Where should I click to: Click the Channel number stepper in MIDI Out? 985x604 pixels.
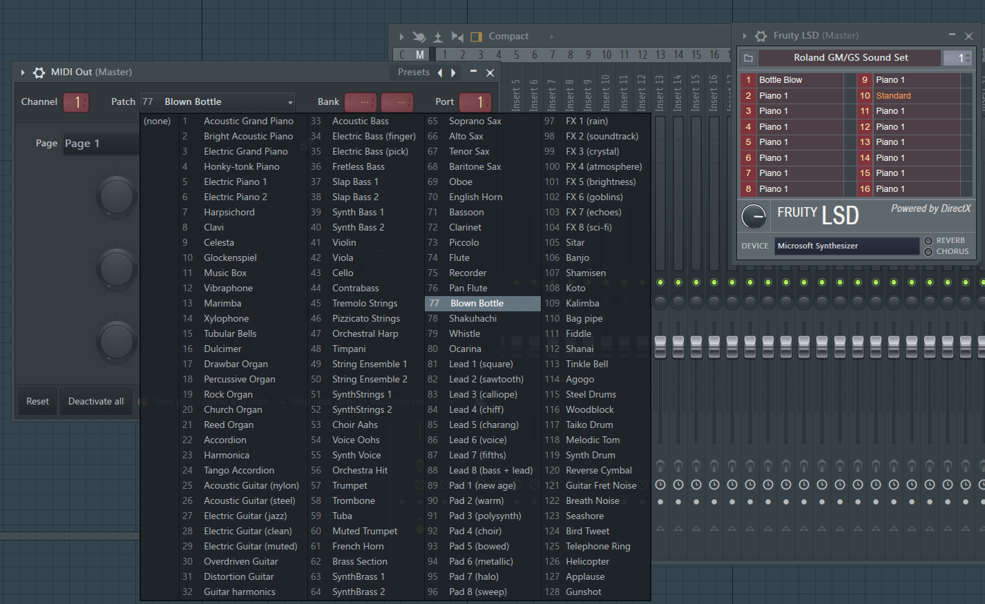tap(77, 102)
